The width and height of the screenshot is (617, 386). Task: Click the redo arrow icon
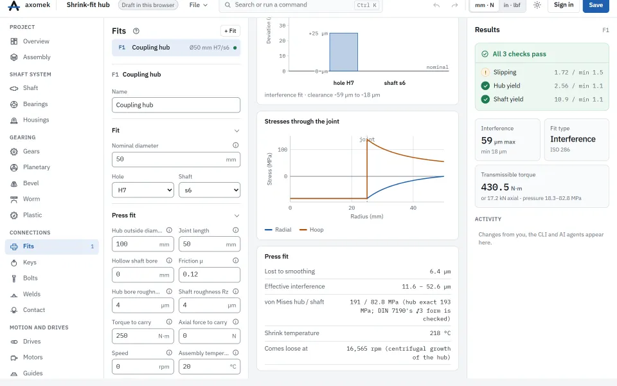tap(454, 5)
